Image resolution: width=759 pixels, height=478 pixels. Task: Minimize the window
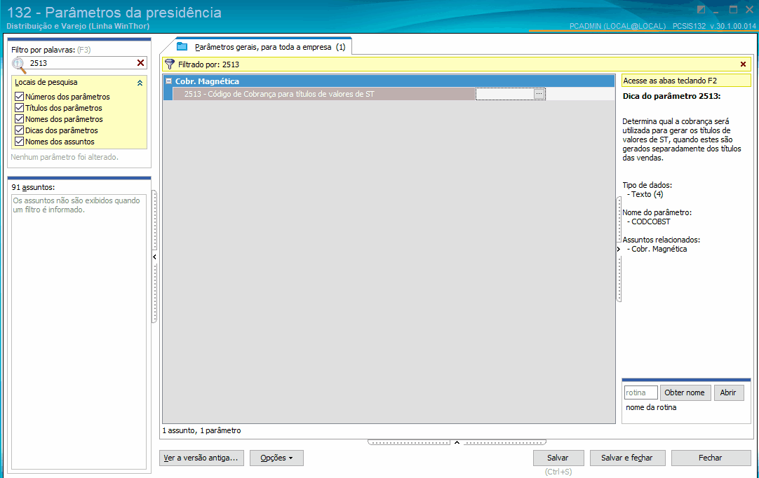716,11
